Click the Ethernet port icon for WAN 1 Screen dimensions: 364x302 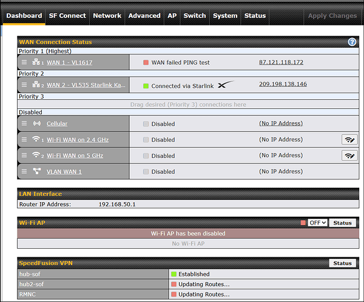tap(36, 62)
